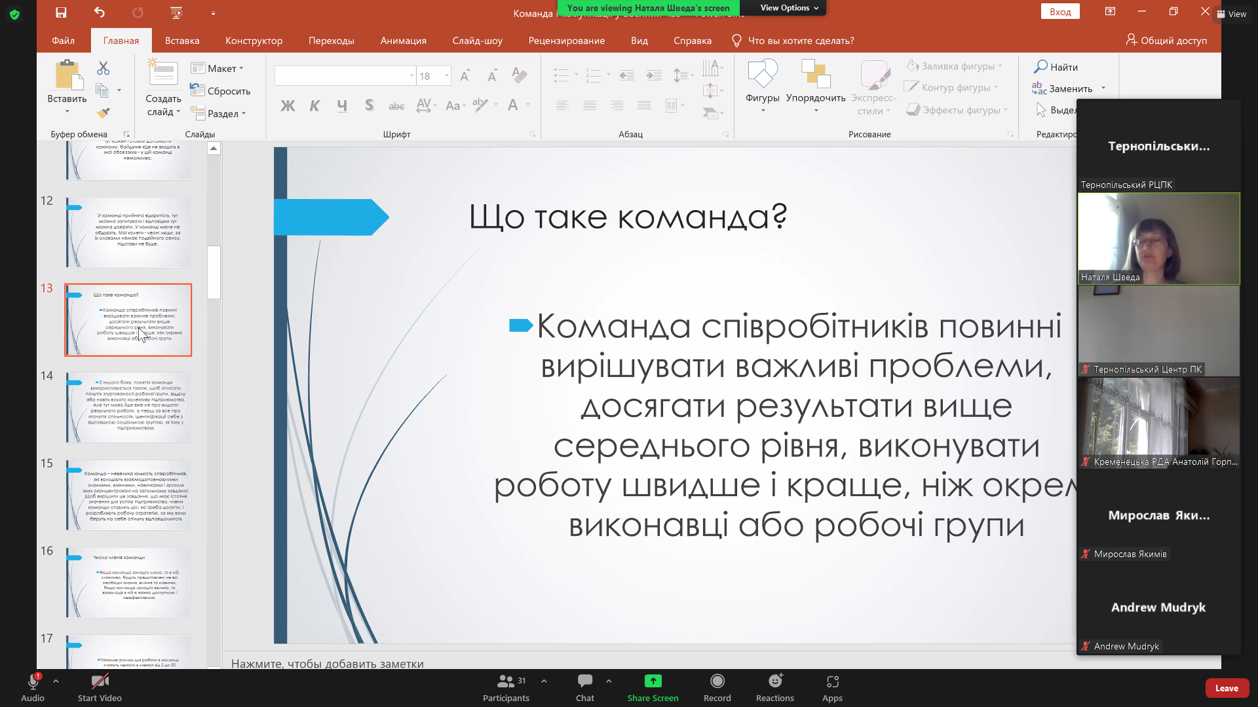Toggle Start Video in Zoom
The width and height of the screenshot is (1258, 707).
click(x=100, y=688)
